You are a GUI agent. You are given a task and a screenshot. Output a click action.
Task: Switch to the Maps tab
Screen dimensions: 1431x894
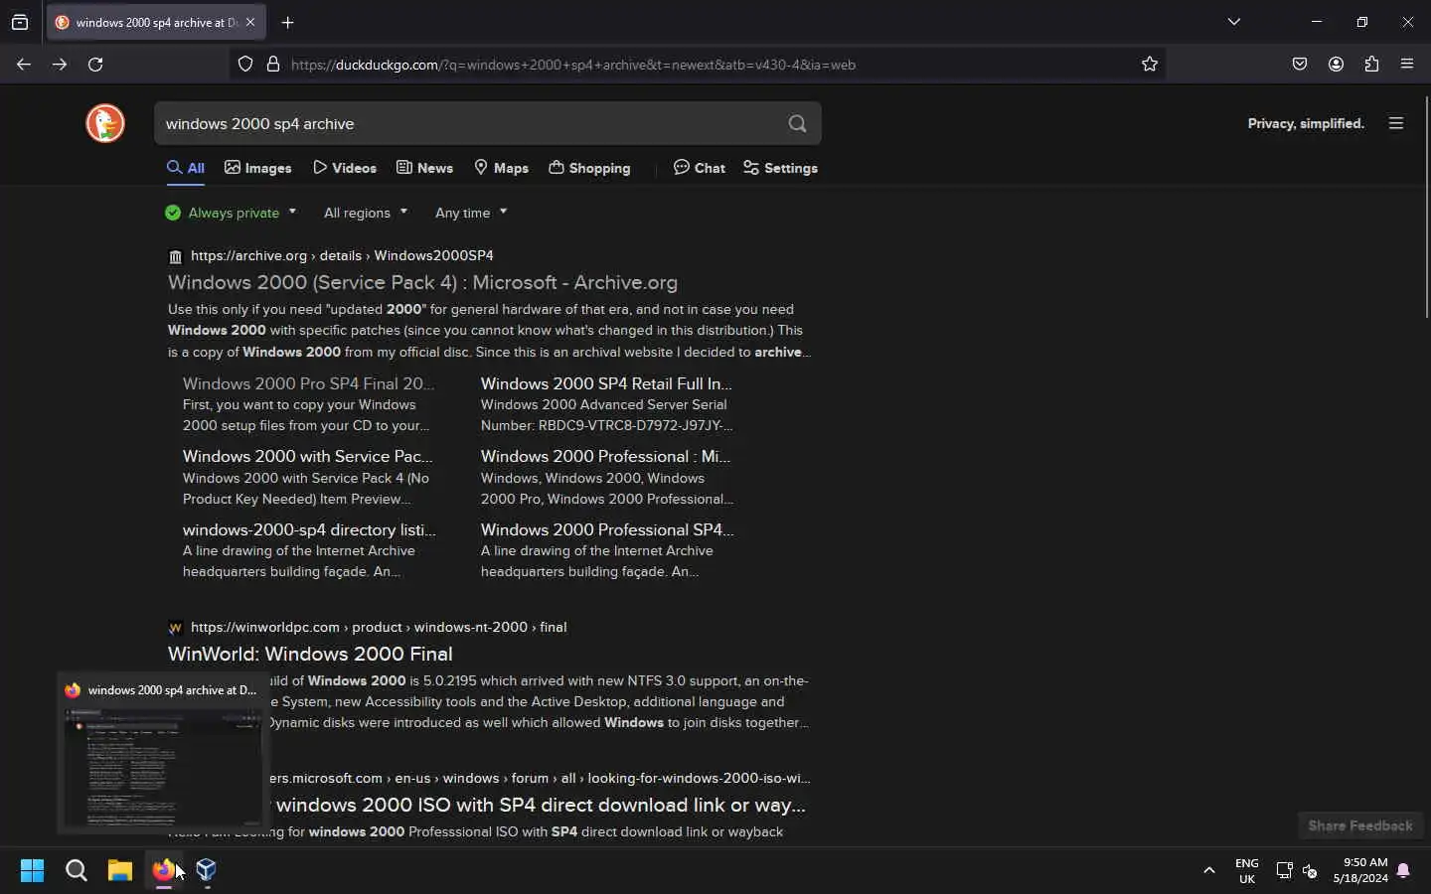502,168
